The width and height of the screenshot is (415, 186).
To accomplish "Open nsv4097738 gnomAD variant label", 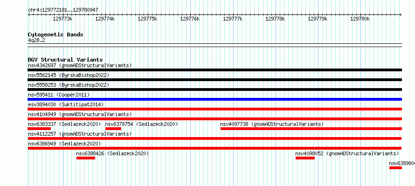I will click(x=272, y=124).
